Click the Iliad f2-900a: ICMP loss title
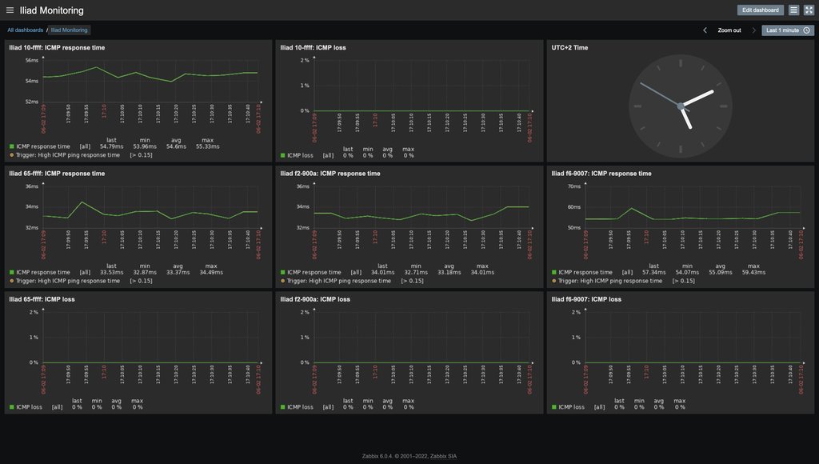This screenshot has width=819, height=464. (315, 299)
